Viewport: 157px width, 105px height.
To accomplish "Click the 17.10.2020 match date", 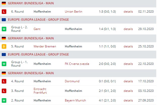I will [146, 81].
